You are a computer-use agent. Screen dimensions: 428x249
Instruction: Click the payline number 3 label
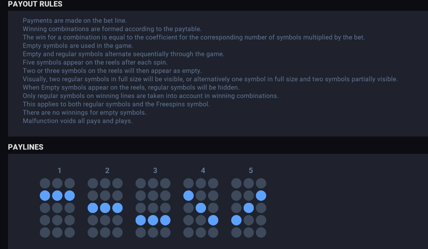click(x=155, y=171)
